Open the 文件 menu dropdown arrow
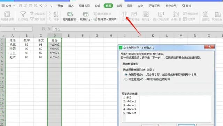The image size is (223, 126). pyautogui.click(x=14, y=6)
